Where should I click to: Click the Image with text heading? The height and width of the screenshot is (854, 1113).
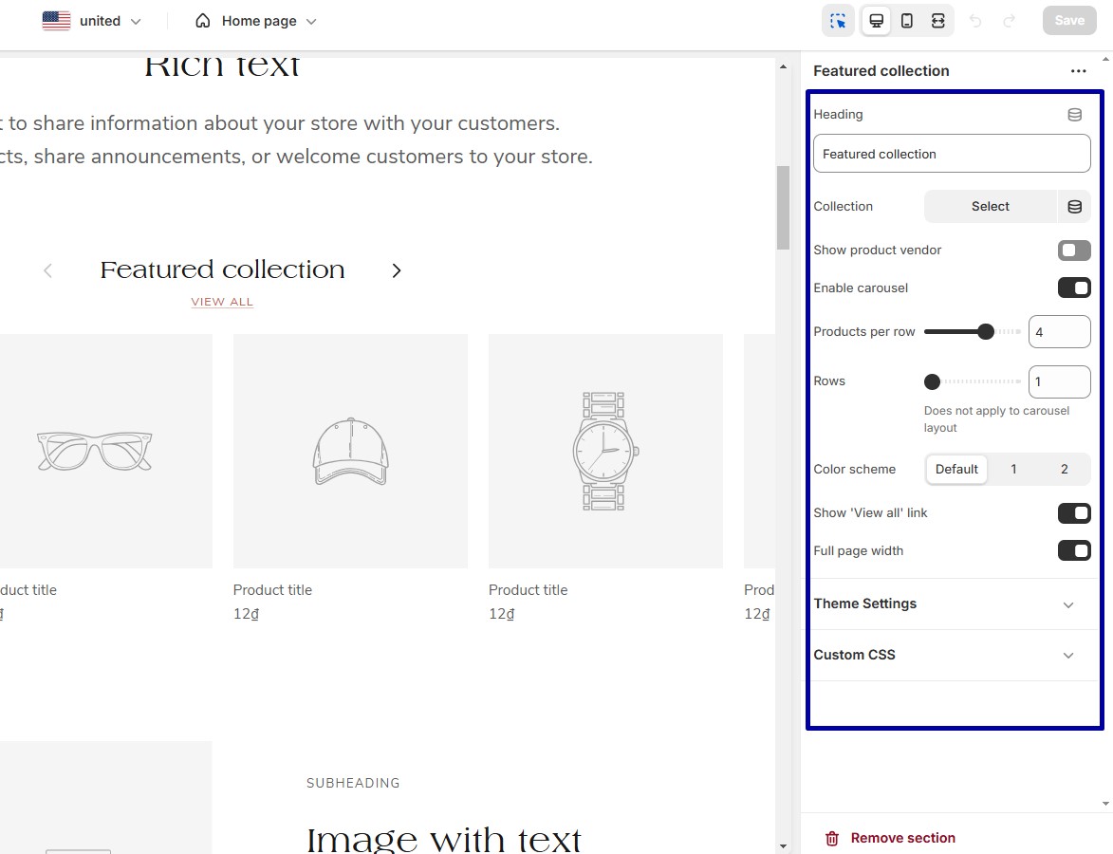click(x=444, y=840)
